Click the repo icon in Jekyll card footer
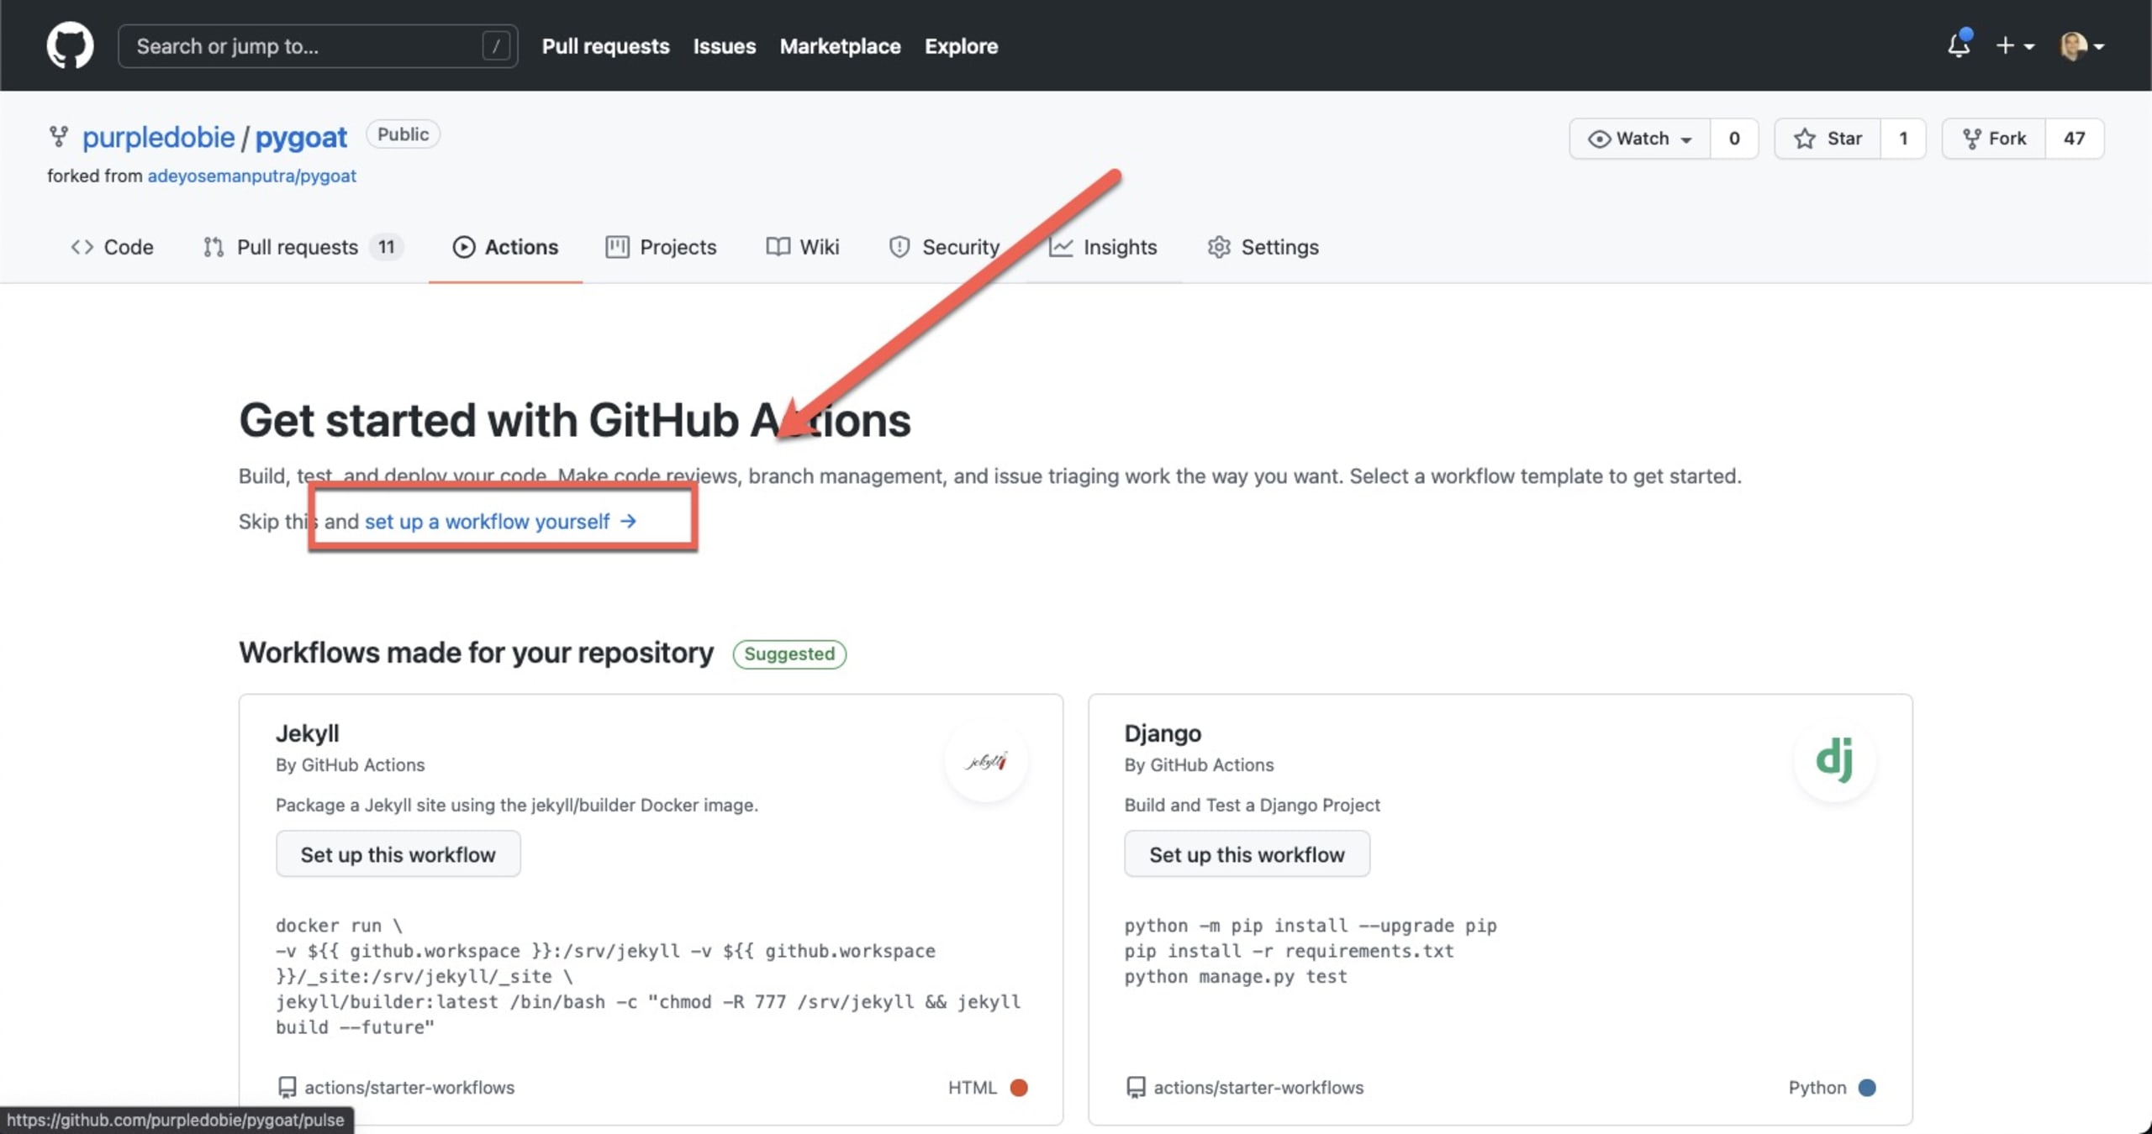Image resolution: width=2152 pixels, height=1134 pixels. point(287,1087)
